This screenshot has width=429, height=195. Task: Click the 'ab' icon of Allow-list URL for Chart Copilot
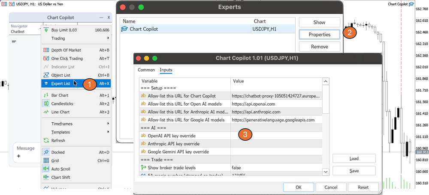pyautogui.click(x=143, y=96)
